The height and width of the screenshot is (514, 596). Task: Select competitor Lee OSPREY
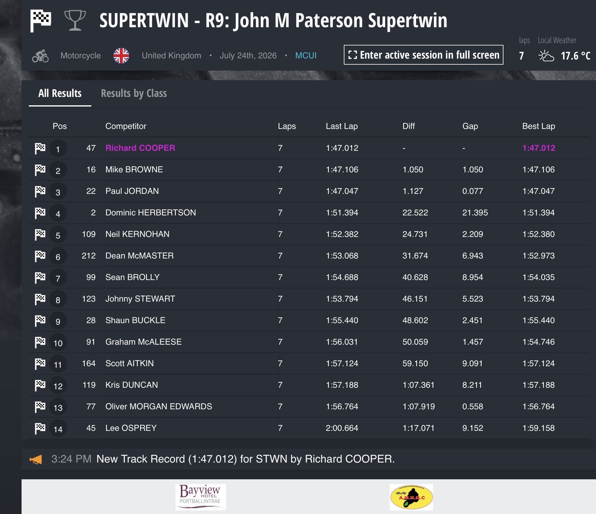pyautogui.click(x=131, y=428)
